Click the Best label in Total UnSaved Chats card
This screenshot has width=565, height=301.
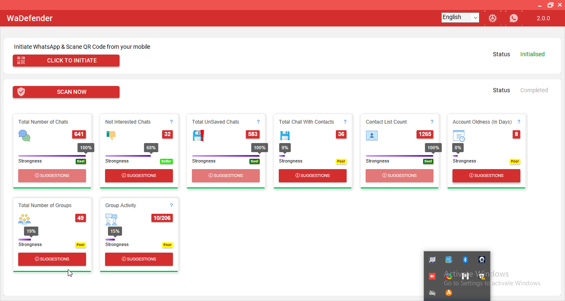[x=254, y=161]
